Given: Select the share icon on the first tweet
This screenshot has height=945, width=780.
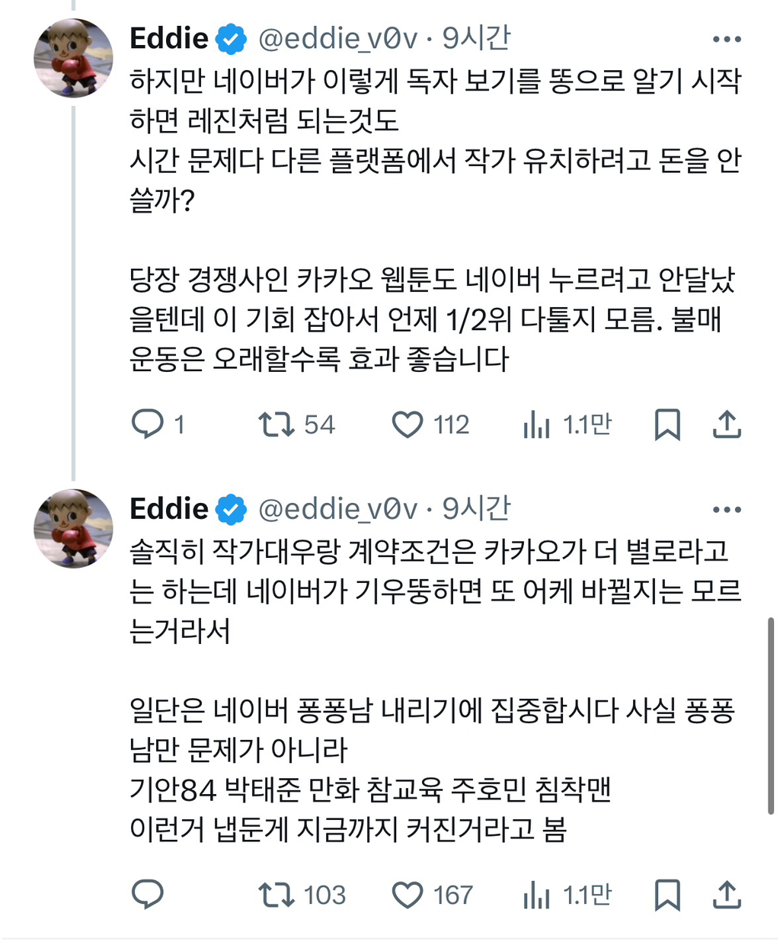Looking at the screenshot, I should [727, 424].
